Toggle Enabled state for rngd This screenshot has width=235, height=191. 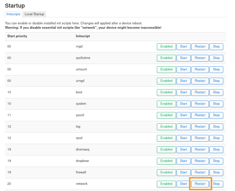(166, 47)
